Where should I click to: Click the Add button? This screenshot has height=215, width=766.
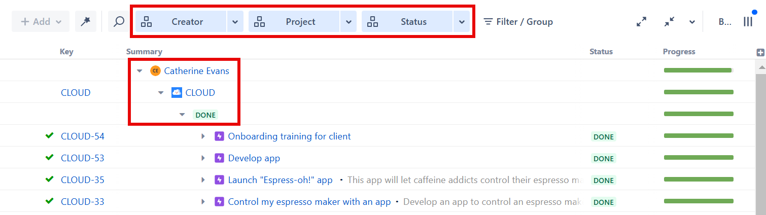(41, 22)
